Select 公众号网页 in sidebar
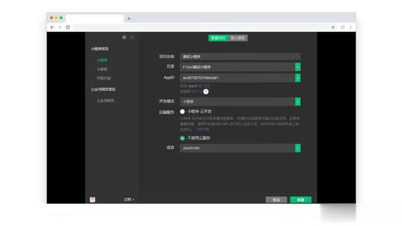Screen dimensions: 402x226 (106, 100)
